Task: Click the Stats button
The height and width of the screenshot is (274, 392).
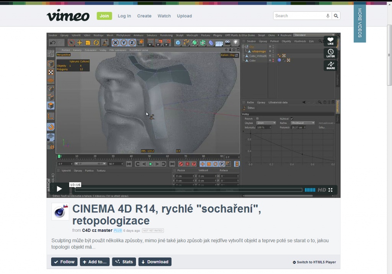Action: point(124,262)
